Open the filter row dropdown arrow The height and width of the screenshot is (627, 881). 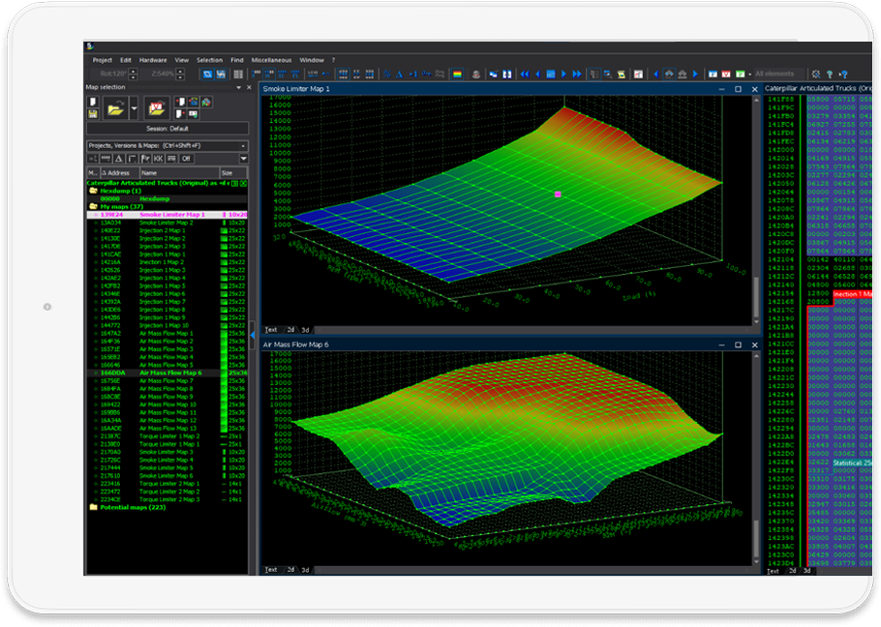[x=243, y=159]
